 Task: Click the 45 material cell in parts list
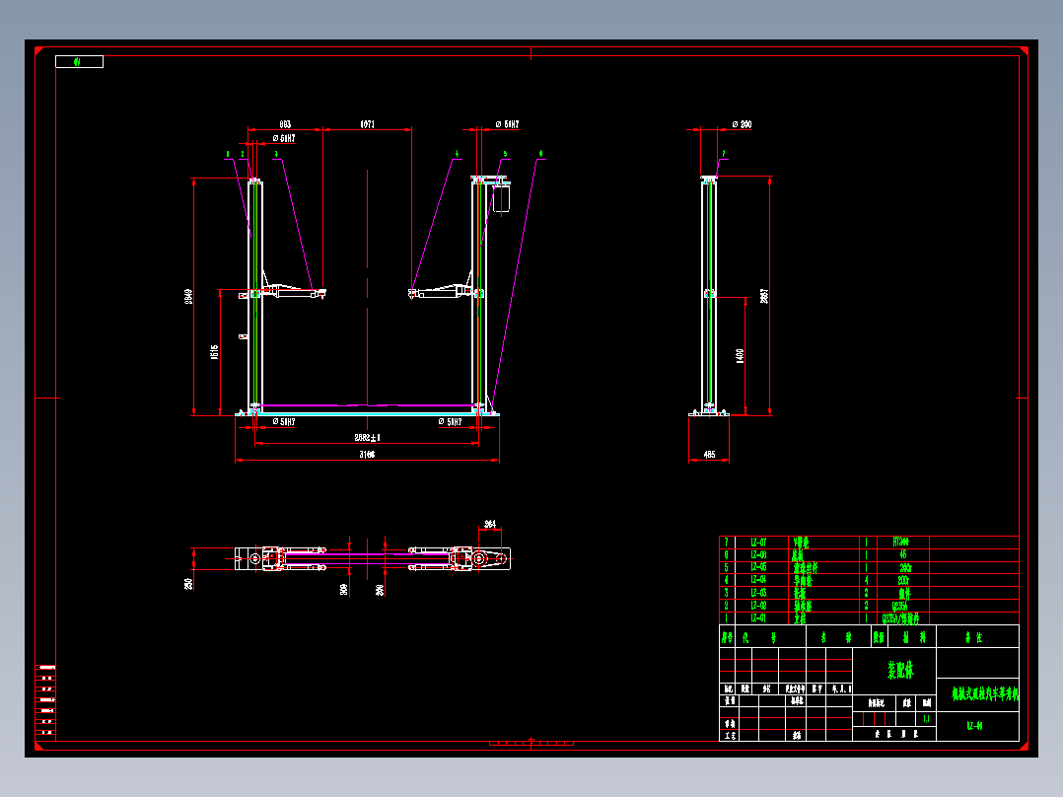point(903,555)
